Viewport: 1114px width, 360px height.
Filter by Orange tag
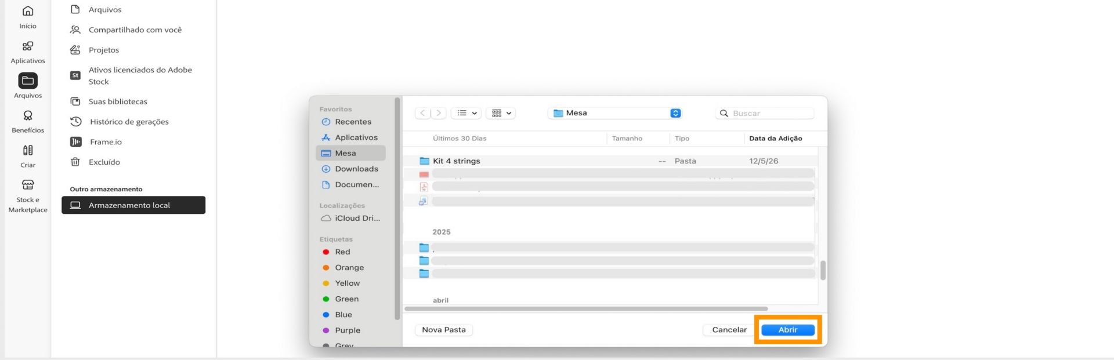click(343, 267)
